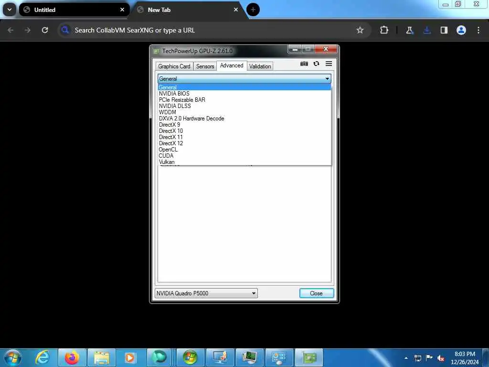
Task: Click the Close button in GPU-Z
Action: (x=316, y=293)
